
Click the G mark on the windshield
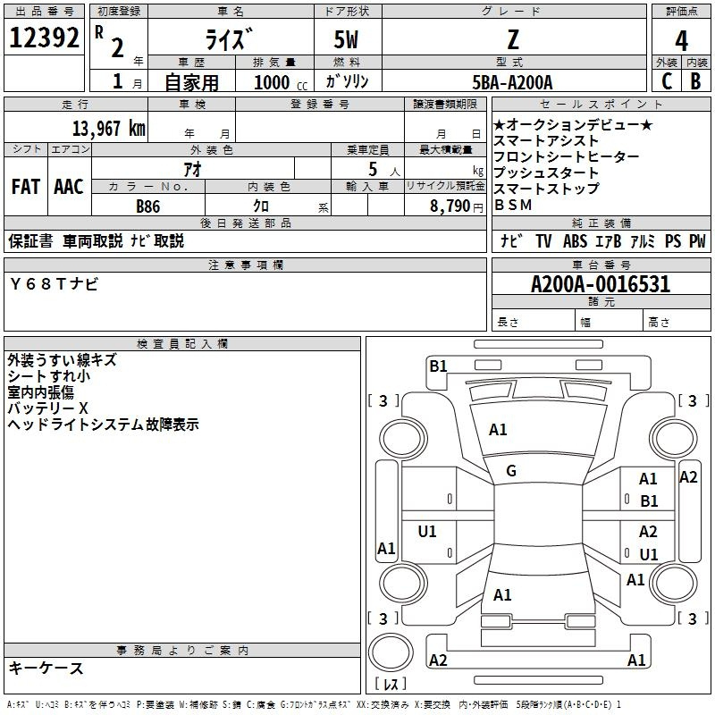511,471
